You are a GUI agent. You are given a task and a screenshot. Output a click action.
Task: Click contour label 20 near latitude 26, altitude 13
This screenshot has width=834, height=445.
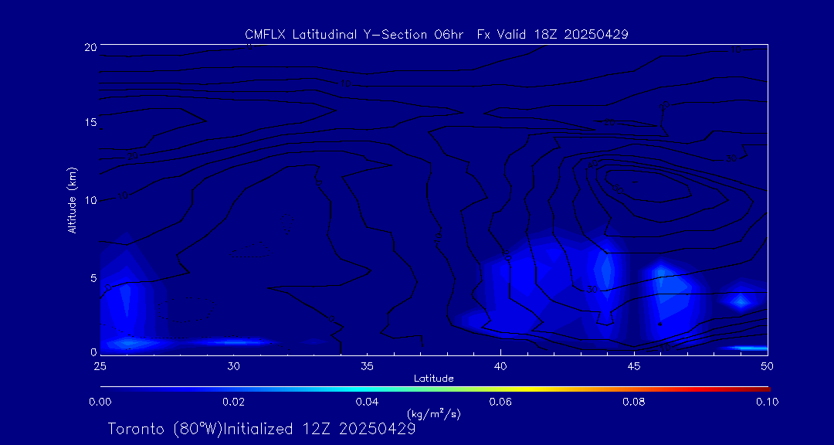(x=133, y=156)
